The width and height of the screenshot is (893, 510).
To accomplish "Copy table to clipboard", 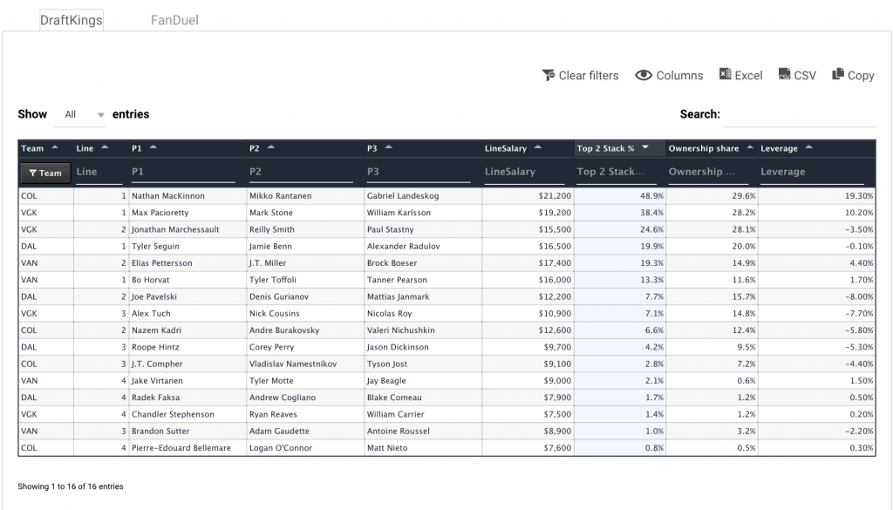I will [853, 75].
